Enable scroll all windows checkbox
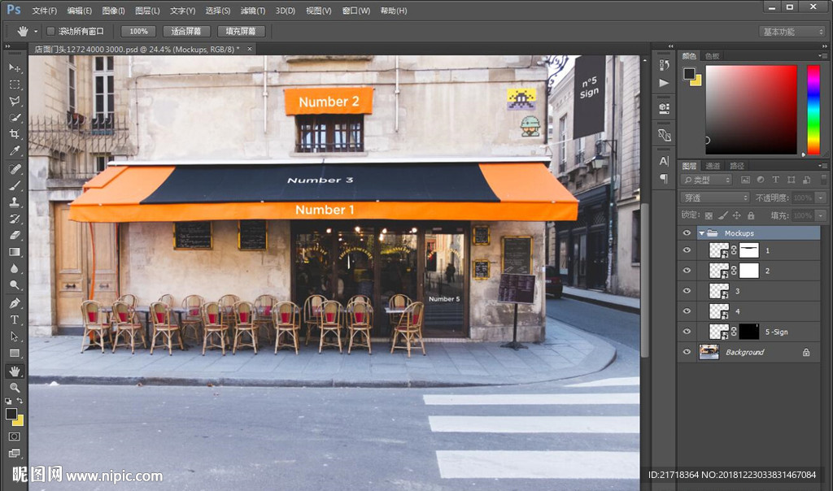Image resolution: width=833 pixels, height=491 pixels. (51, 32)
